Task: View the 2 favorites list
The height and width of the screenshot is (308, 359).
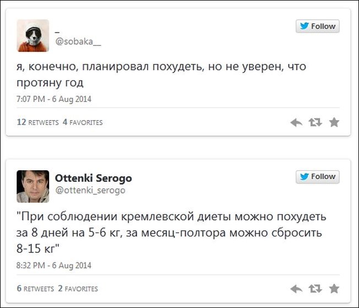Action: [78, 289]
